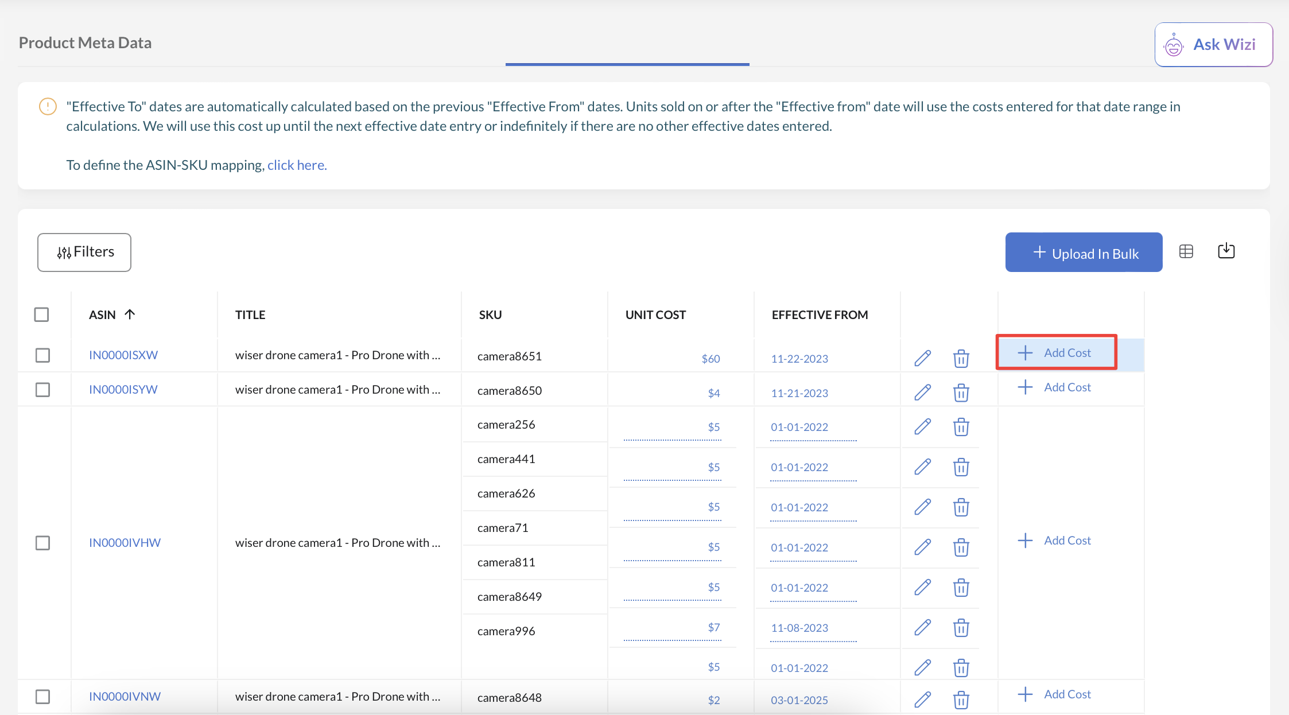Delete the camera996 cost entry
This screenshot has height=715, width=1289.
961,628
